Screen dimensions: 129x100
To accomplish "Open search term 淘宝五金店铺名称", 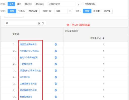I will point(28,44).
